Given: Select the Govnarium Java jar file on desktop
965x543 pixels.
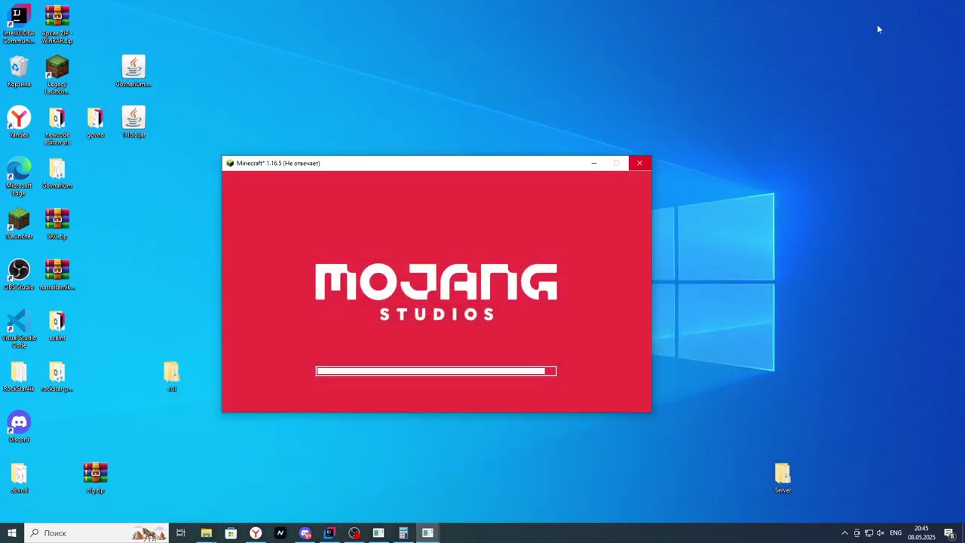Looking at the screenshot, I should [133, 72].
